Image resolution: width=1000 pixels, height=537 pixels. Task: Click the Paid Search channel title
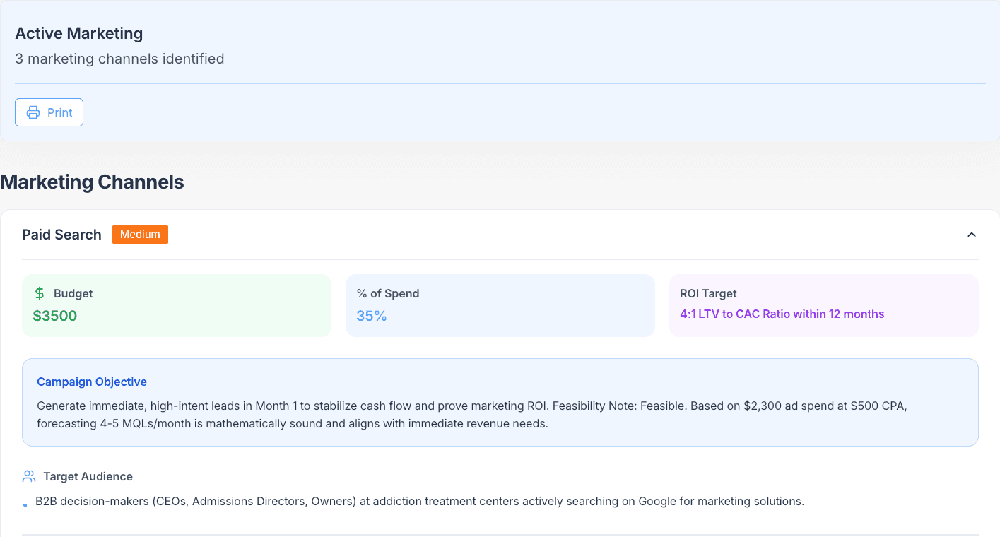click(61, 234)
